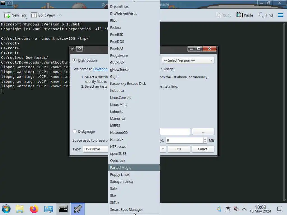Click the list's bottom scroll-down arrow
The image size is (287, 215).
click(134, 214)
